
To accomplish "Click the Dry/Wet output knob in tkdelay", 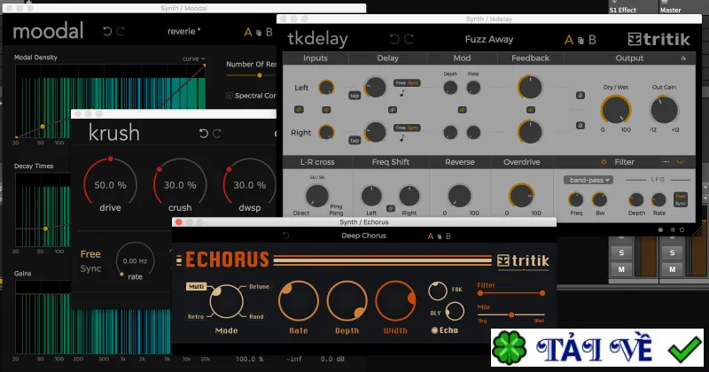I will (616, 110).
